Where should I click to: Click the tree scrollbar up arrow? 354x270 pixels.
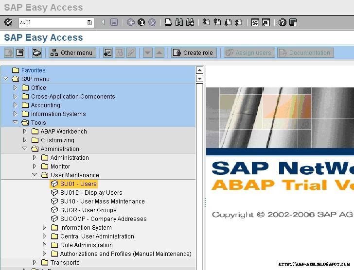tap(199, 70)
